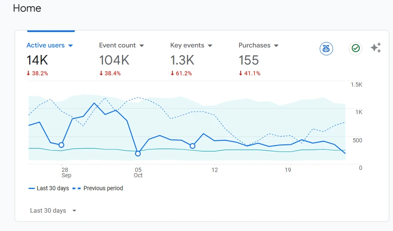The image size is (393, 231).
Task: Open the Key events dropdown arrow
Action: (210, 45)
